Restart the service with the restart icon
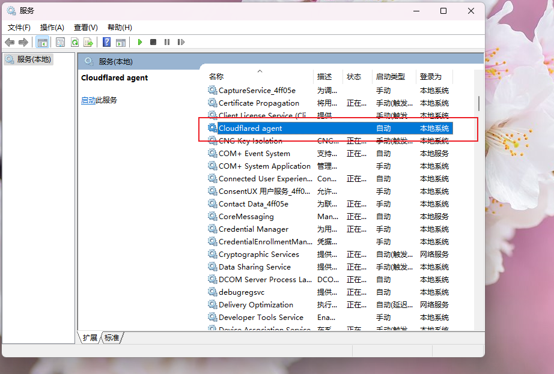The image size is (554, 374). (x=181, y=43)
